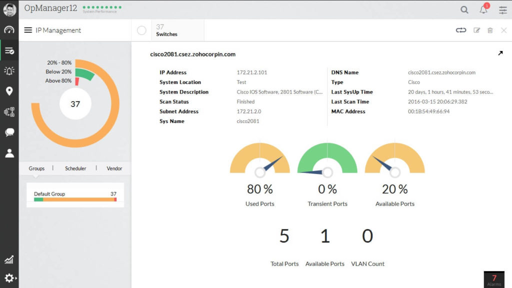The width and height of the screenshot is (512, 288).
Task: Select the IP Management sidebar icon
Action: pyautogui.click(x=9, y=50)
